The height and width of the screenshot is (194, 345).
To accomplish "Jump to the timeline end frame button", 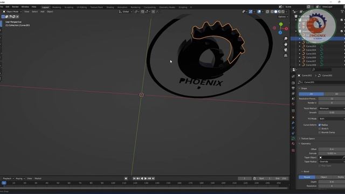I will [153, 178].
